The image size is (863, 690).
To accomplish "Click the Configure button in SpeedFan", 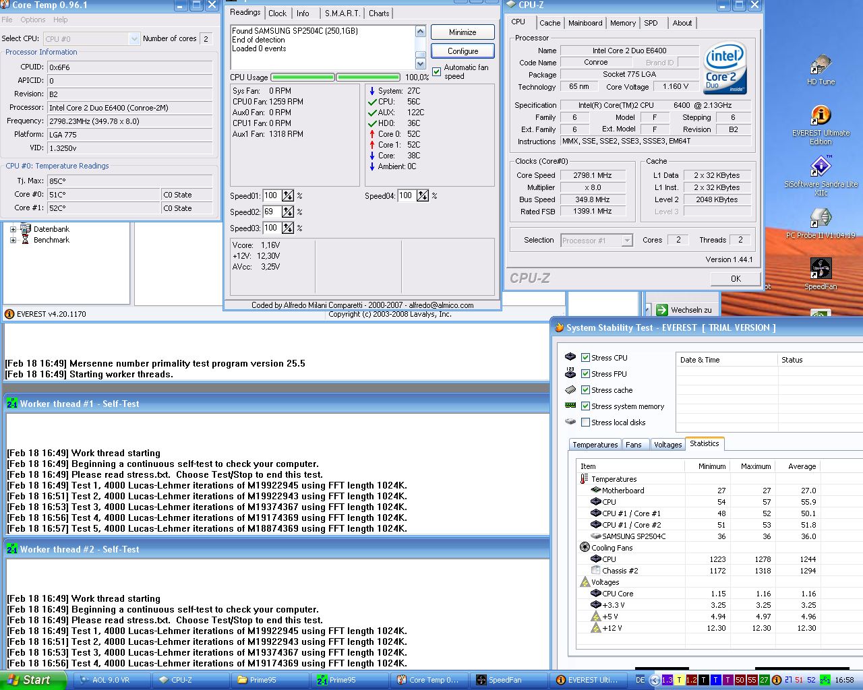I will pos(463,51).
